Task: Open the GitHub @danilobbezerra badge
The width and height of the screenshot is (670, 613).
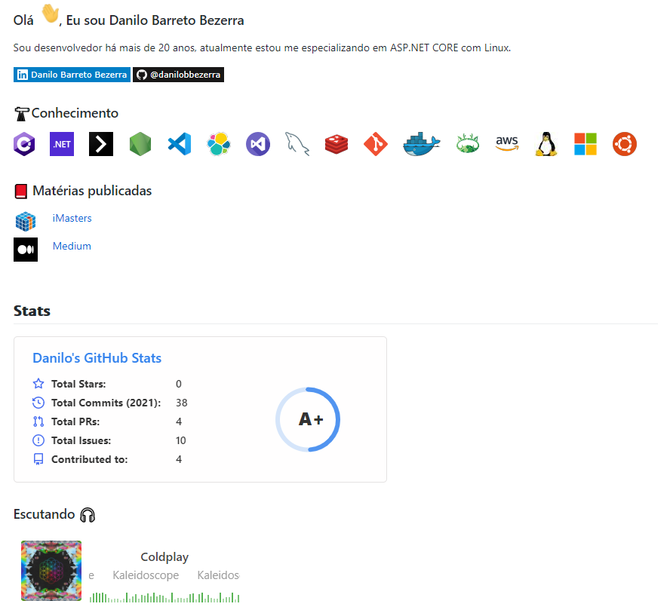Action: coord(178,75)
